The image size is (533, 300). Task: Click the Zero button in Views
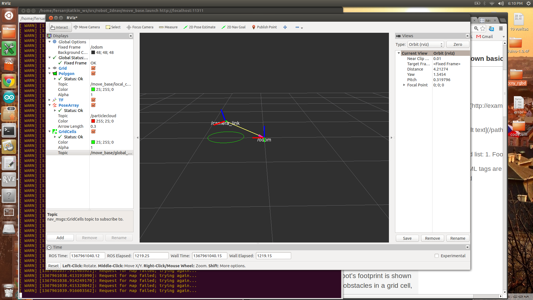click(x=458, y=44)
